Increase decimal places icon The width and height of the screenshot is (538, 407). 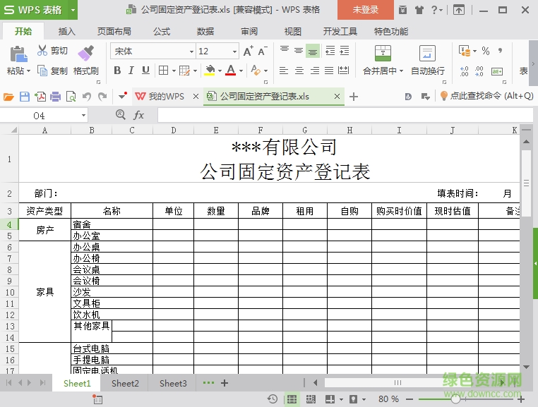[x=464, y=71]
